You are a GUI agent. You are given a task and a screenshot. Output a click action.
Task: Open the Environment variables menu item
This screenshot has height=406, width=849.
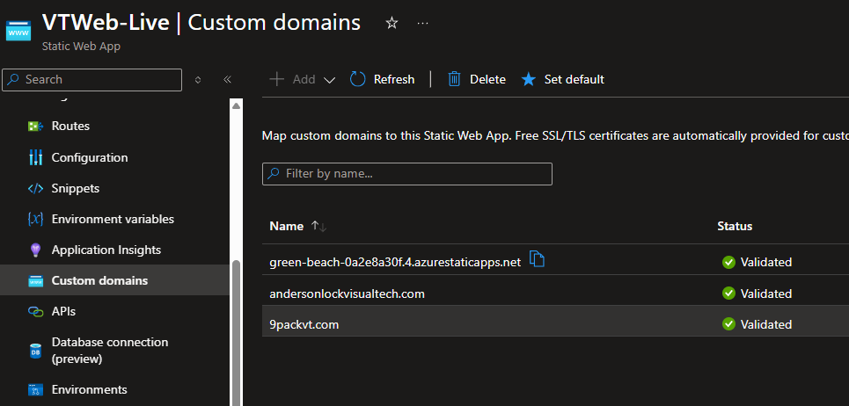click(x=114, y=220)
